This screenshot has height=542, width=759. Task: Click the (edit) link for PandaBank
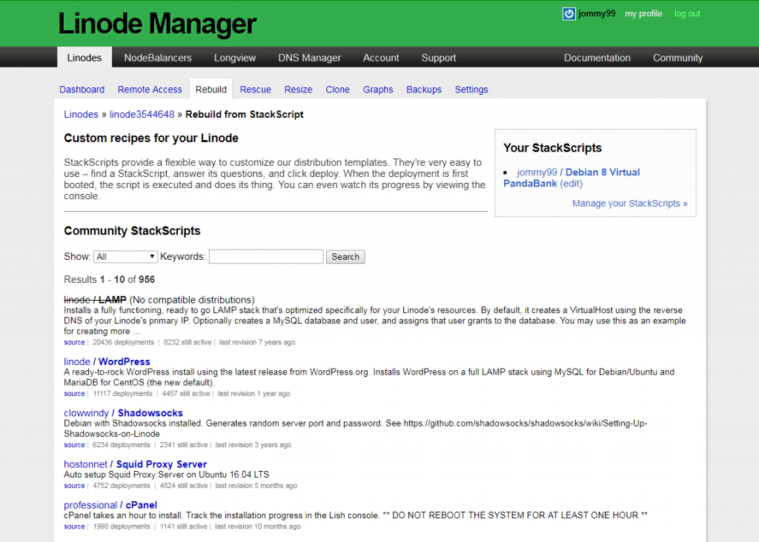[571, 184]
